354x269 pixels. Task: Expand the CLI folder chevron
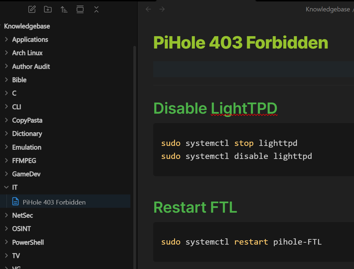coord(6,106)
